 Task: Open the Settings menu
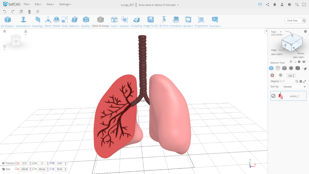click(x=65, y=4)
